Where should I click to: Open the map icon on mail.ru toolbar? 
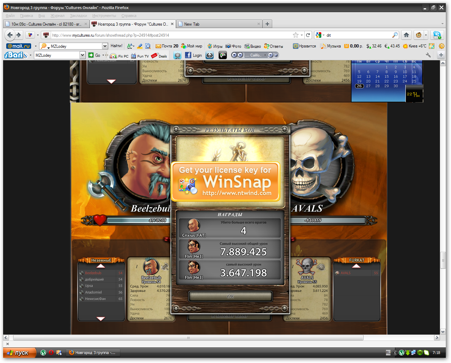click(x=432, y=46)
